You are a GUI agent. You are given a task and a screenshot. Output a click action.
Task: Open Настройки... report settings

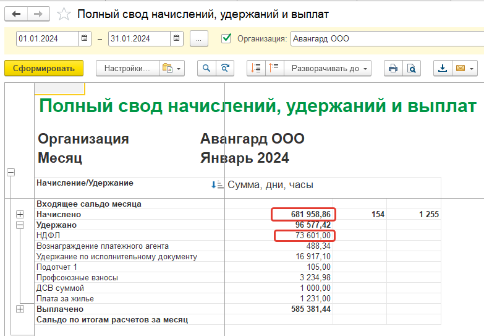(127, 68)
